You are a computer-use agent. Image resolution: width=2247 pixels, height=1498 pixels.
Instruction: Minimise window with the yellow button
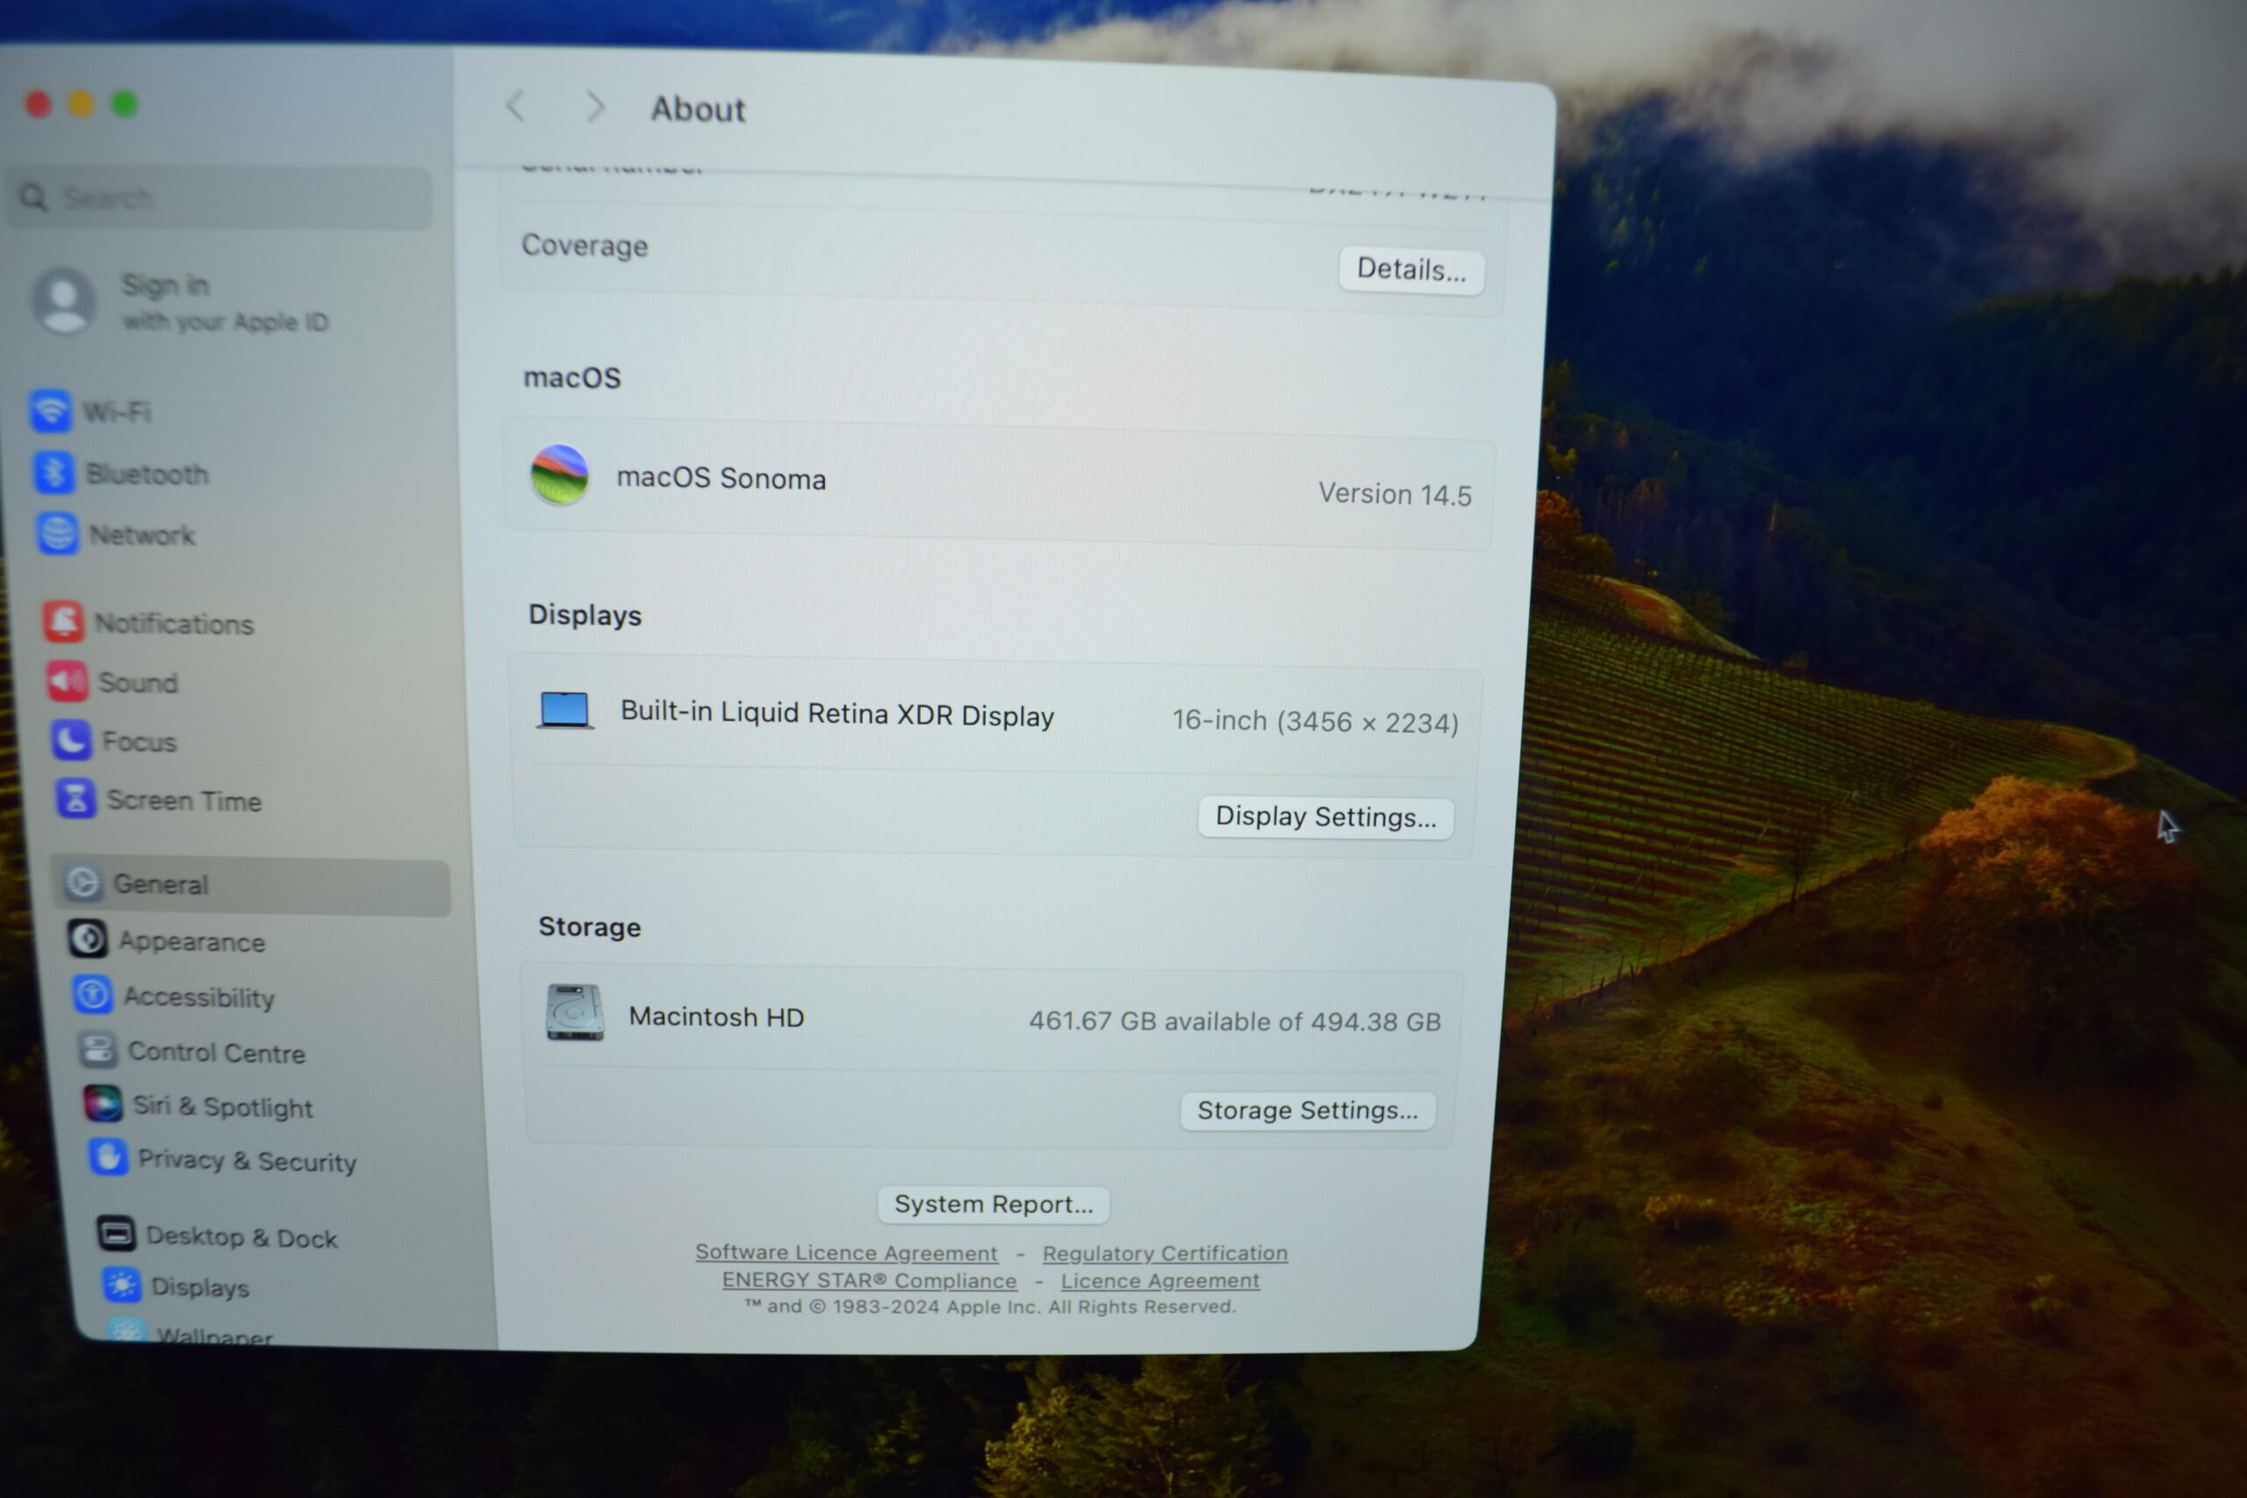(x=82, y=104)
